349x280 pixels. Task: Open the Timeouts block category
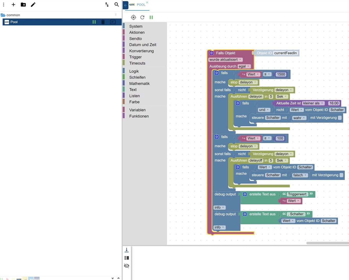point(137,63)
